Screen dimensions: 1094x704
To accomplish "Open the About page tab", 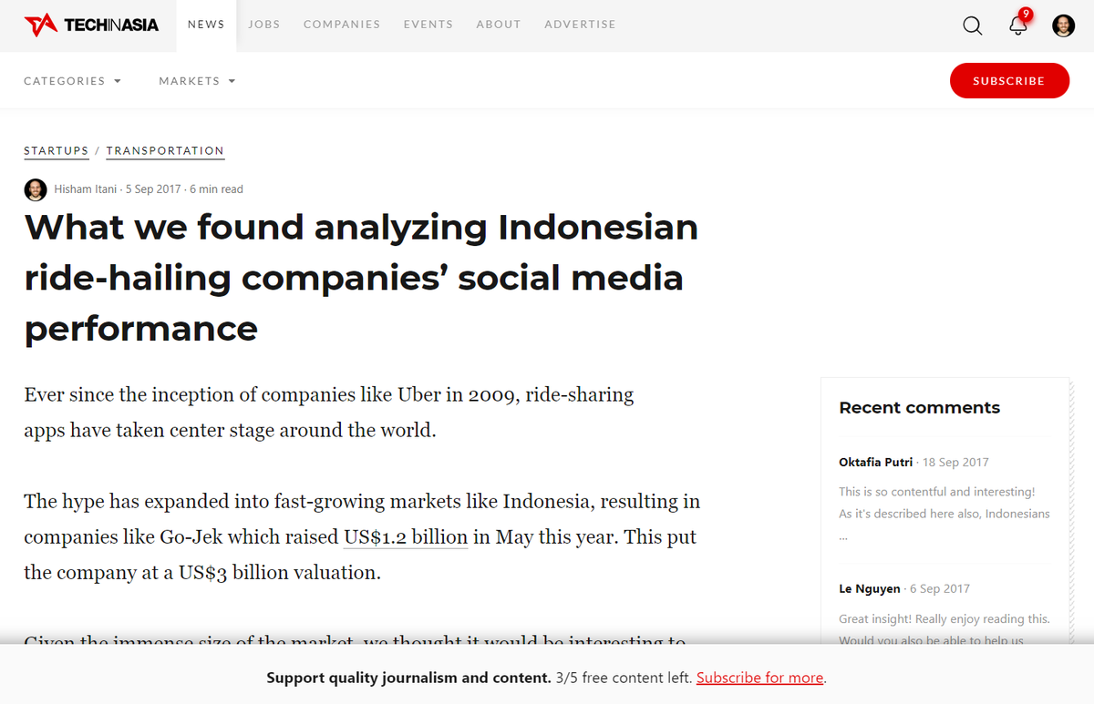I will click(499, 25).
